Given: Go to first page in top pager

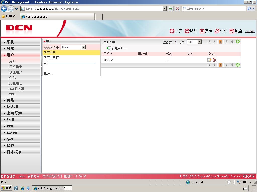Looking at the screenshot, I should tap(209, 42).
